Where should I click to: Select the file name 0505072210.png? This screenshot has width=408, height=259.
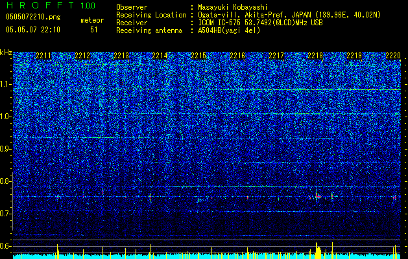pyautogui.click(x=33, y=17)
